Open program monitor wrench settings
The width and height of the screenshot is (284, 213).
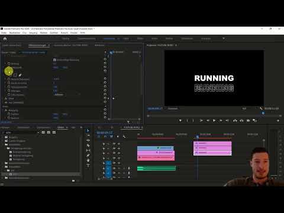pyautogui.click(x=261, y=108)
